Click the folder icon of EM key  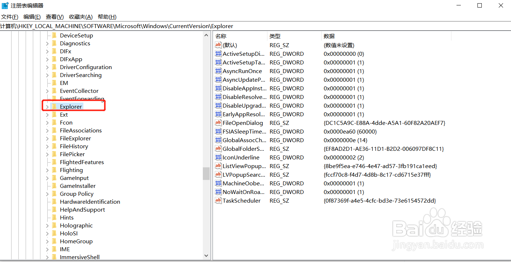tap(54, 83)
